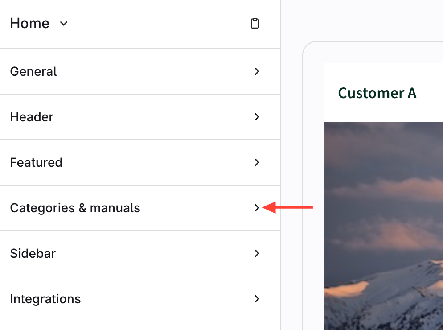Open the Sidebar settings label

[x=33, y=253]
